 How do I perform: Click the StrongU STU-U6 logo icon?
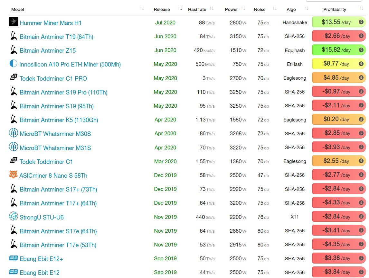tap(13, 217)
